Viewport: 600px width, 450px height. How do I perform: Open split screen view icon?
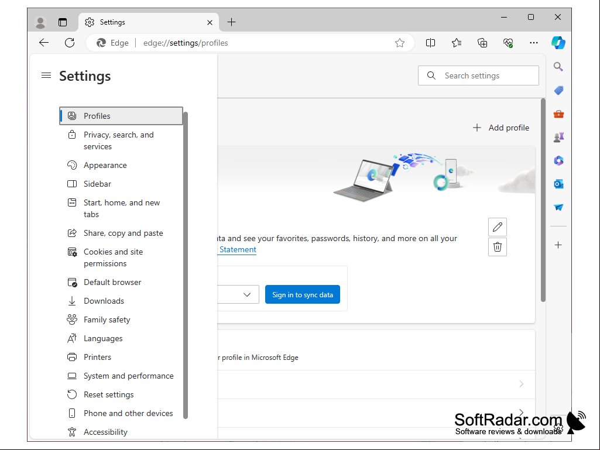tap(430, 43)
